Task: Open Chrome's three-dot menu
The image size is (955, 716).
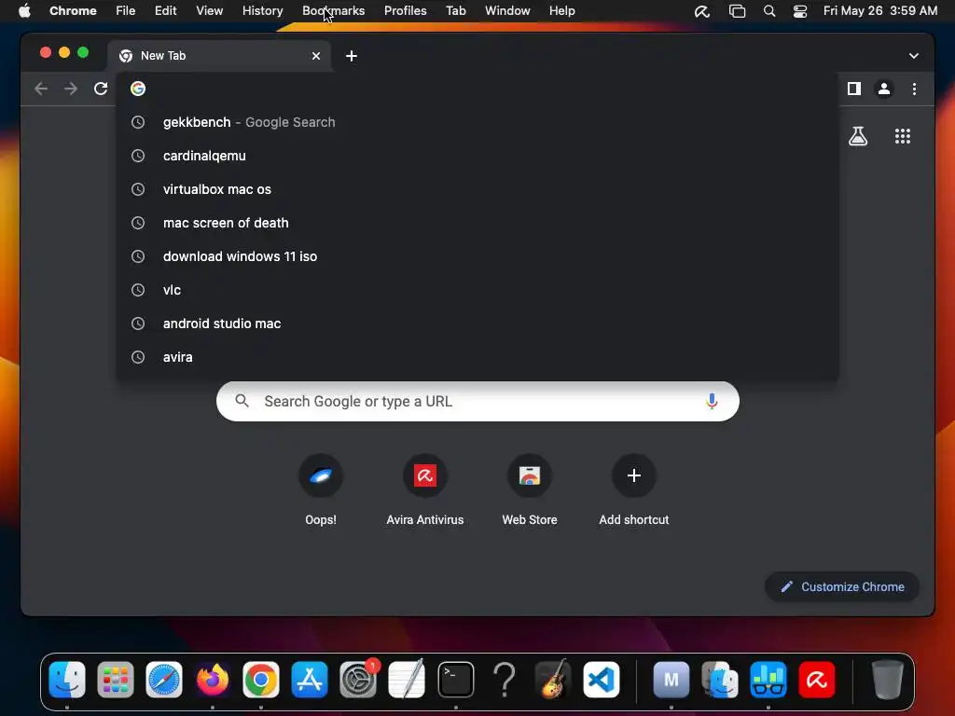Action: pyautogui.click(x=914, y=89)
